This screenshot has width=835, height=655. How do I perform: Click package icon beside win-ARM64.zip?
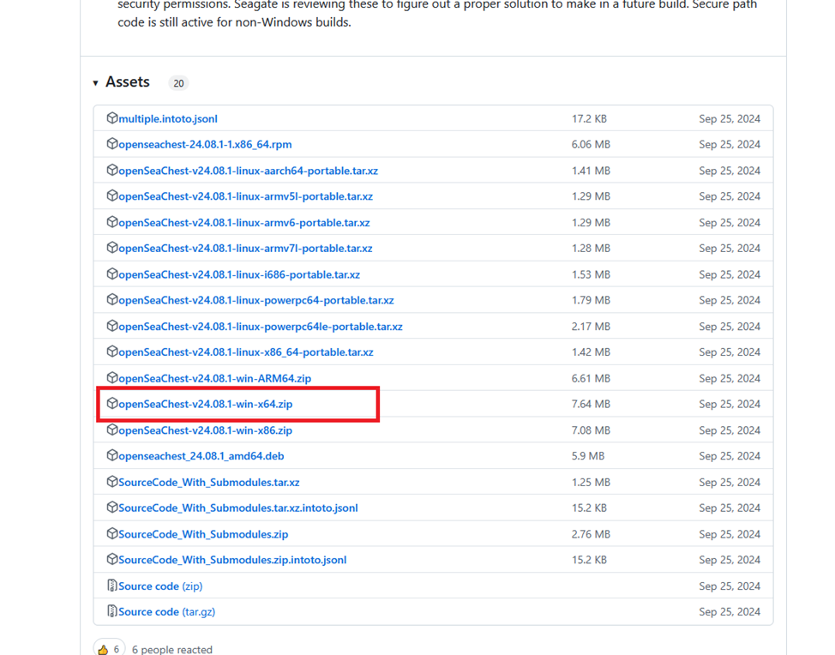[111, 377]
